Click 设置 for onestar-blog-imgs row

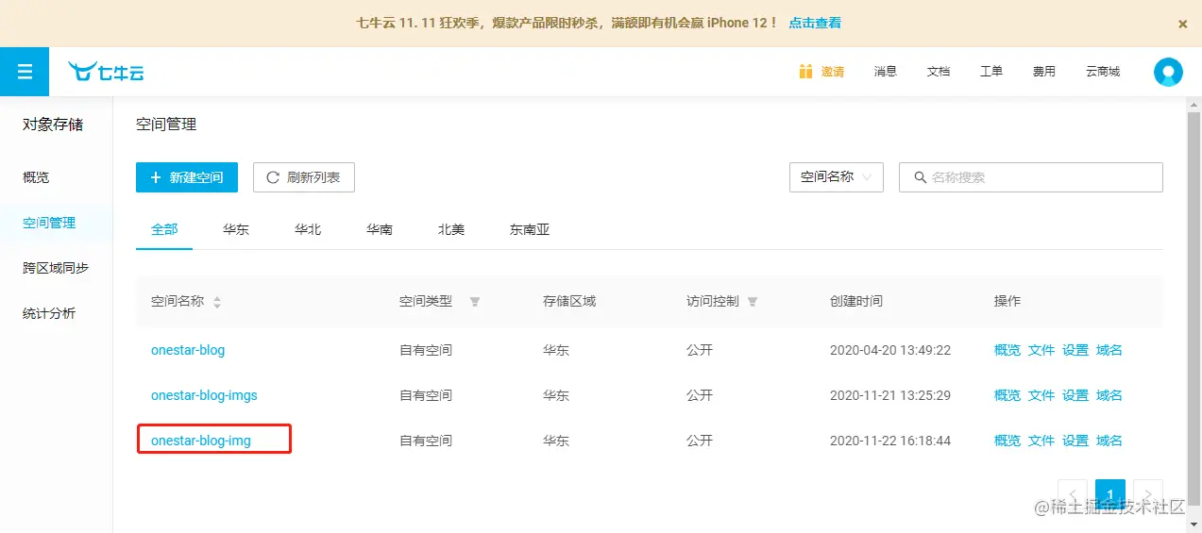point(1075,395)
